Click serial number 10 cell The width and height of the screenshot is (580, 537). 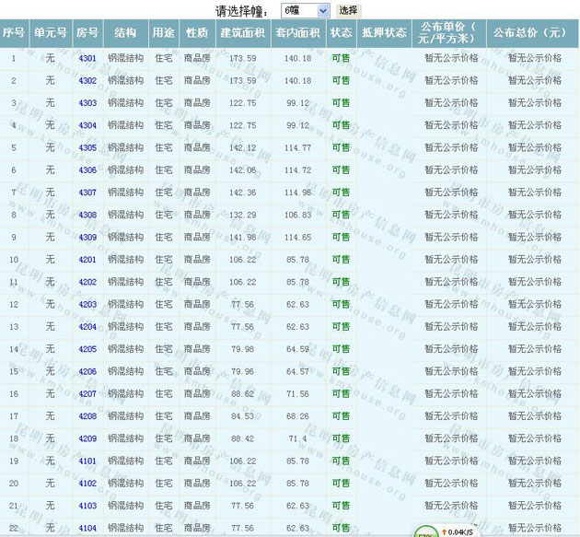tap(14, 260)
